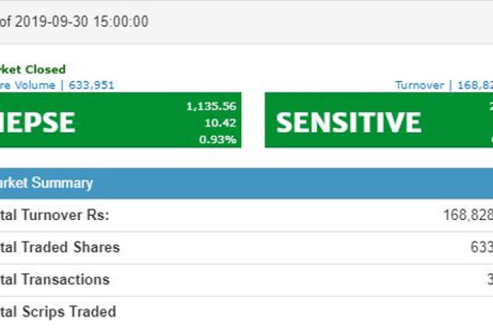This screenshot has height=329, width=493.
Task: Select the 2019-09-30 15:00:00 timestamp
Action: (x=81, y=22)
